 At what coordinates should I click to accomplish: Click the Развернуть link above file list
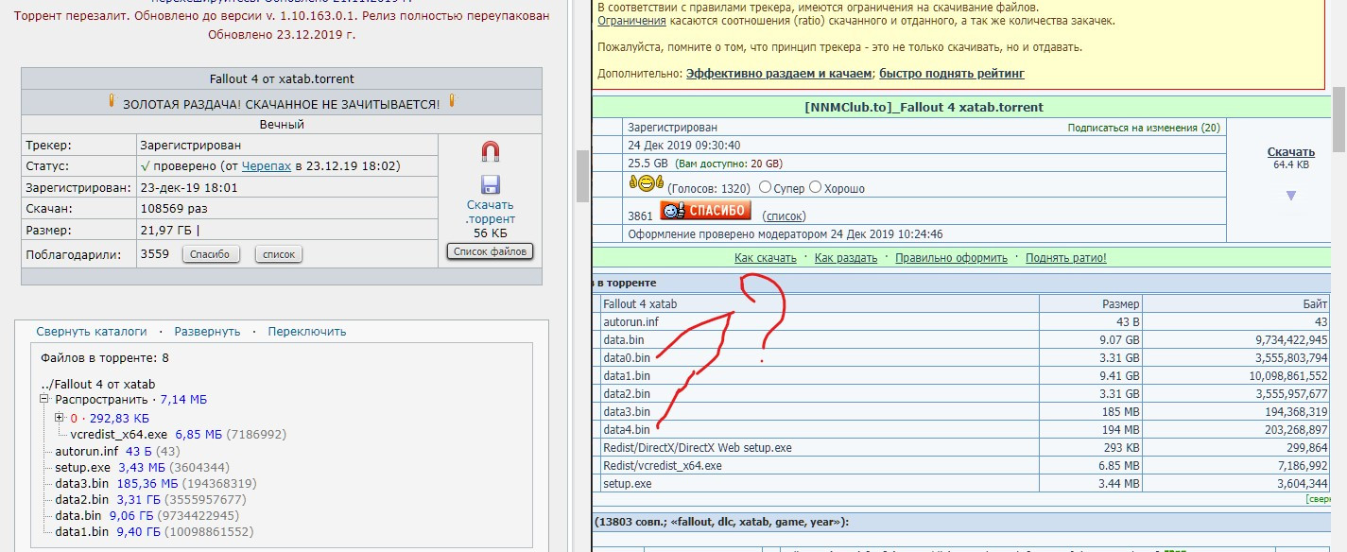click(207, 332)
